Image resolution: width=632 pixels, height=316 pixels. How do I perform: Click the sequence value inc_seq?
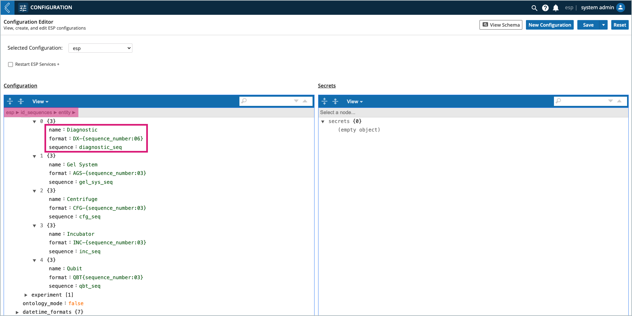point(90,252)
